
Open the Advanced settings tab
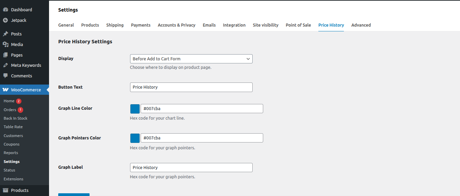[361, 25]
